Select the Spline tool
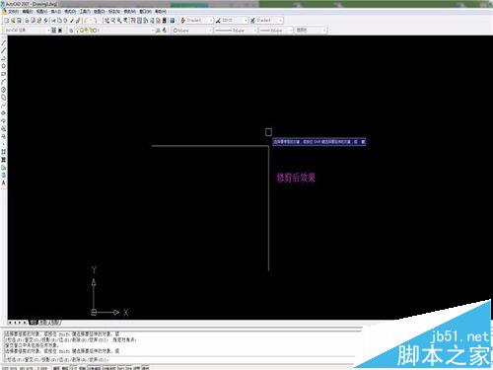Viewport: 493px width, 370px height. (x=4, y=106)
